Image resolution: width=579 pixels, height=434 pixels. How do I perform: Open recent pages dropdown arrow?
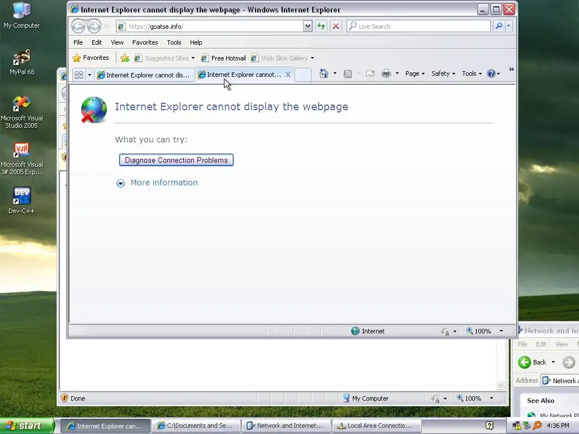tap(107, 27)
